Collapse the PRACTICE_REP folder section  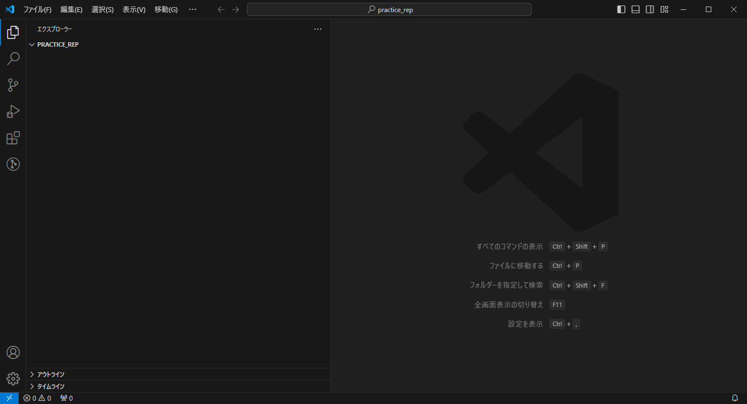(x=178, y=44)
